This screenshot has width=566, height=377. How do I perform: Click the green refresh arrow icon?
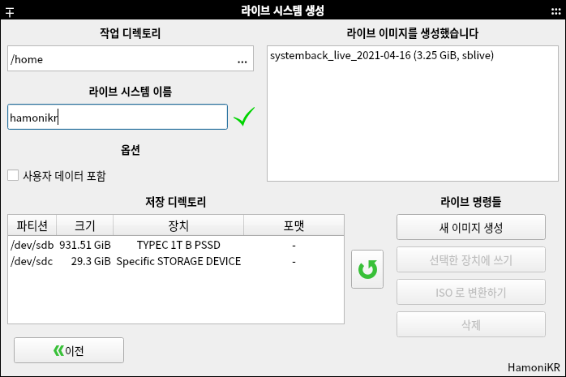367,269
